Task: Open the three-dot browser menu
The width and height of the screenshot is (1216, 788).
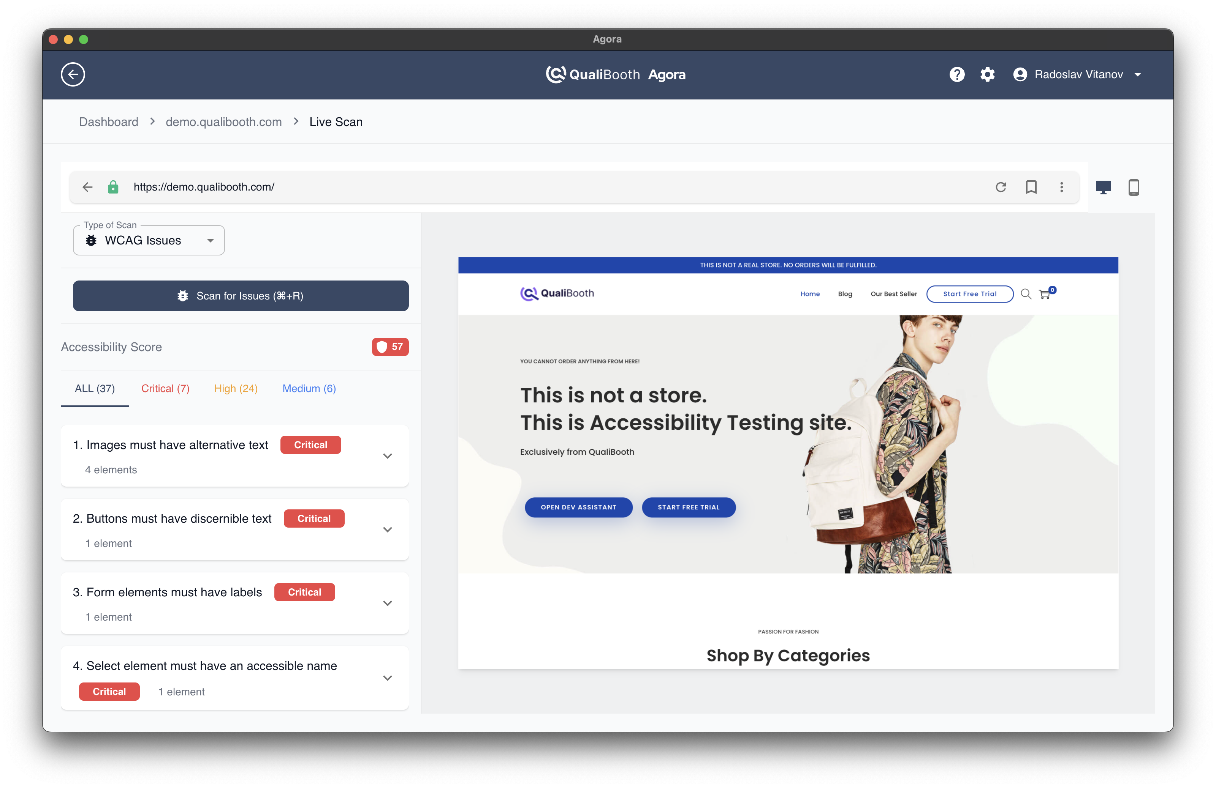Action: 1061,187
